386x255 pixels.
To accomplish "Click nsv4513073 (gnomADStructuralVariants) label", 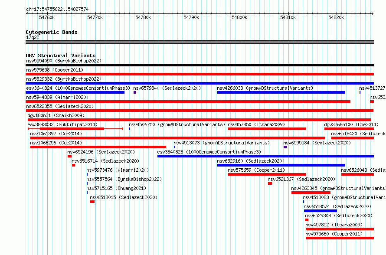I will point(222,143).
